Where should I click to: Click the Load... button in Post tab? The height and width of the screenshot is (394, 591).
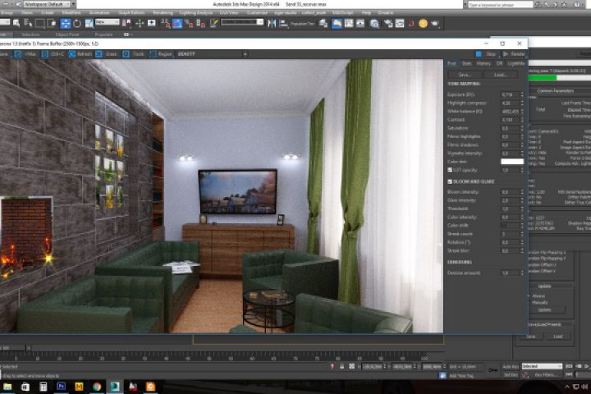(501, 75)
